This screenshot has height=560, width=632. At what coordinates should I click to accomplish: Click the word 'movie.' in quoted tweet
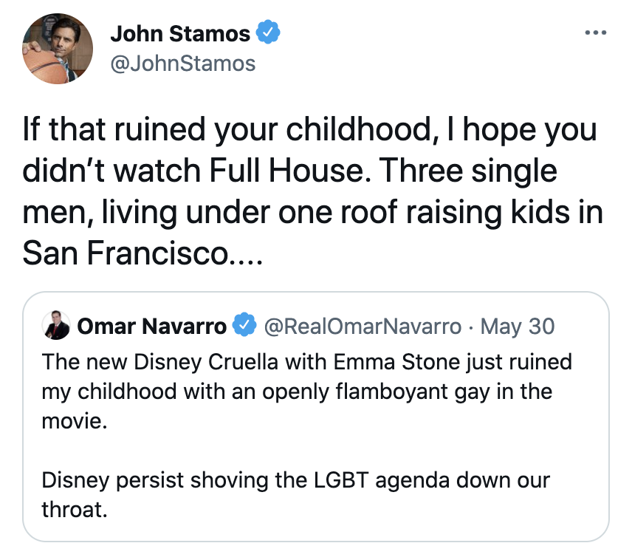[x=75, y=421]
